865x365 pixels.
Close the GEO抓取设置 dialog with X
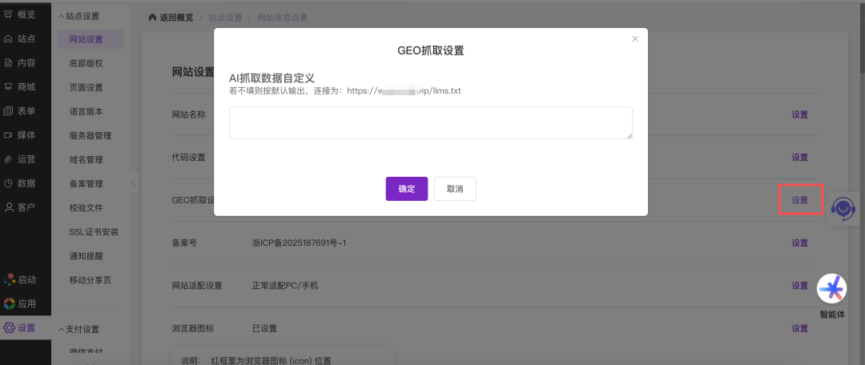tap(635, 38)
